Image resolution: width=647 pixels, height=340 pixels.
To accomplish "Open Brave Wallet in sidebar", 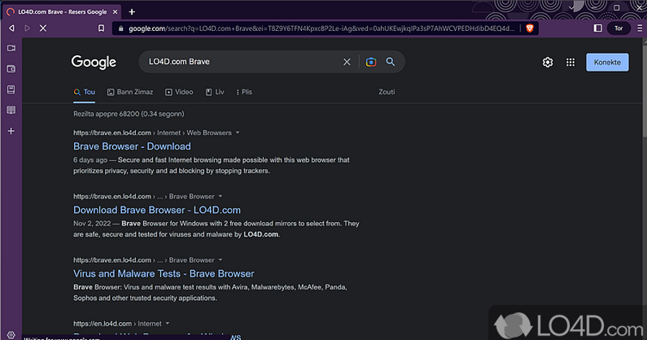I will (11, 69).
